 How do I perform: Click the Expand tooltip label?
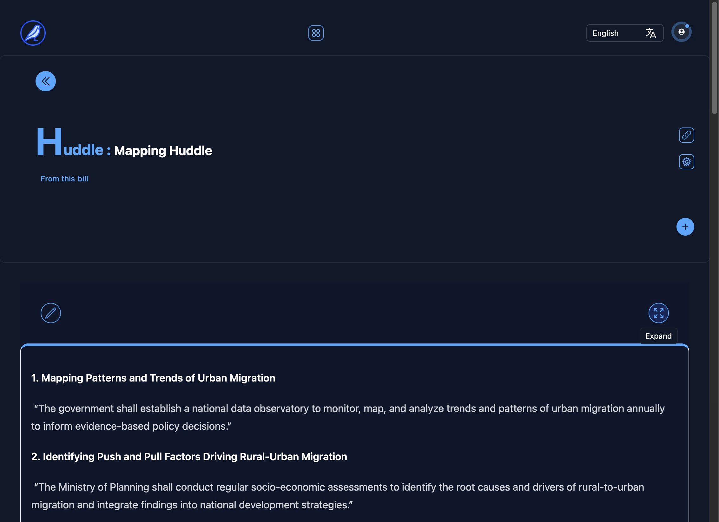(658, 336)
